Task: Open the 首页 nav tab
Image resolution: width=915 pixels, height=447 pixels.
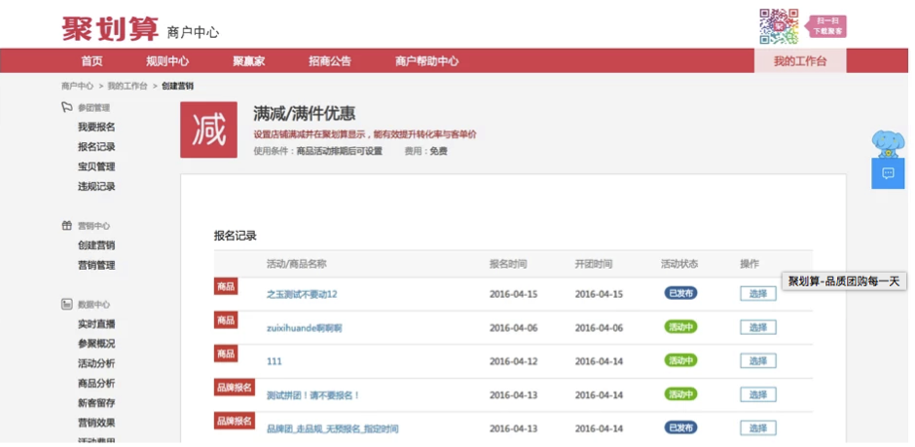Action: click(91, 61)
